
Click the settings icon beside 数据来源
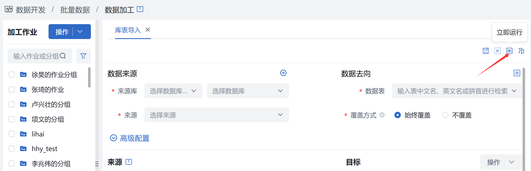click(x=283, y=73)
